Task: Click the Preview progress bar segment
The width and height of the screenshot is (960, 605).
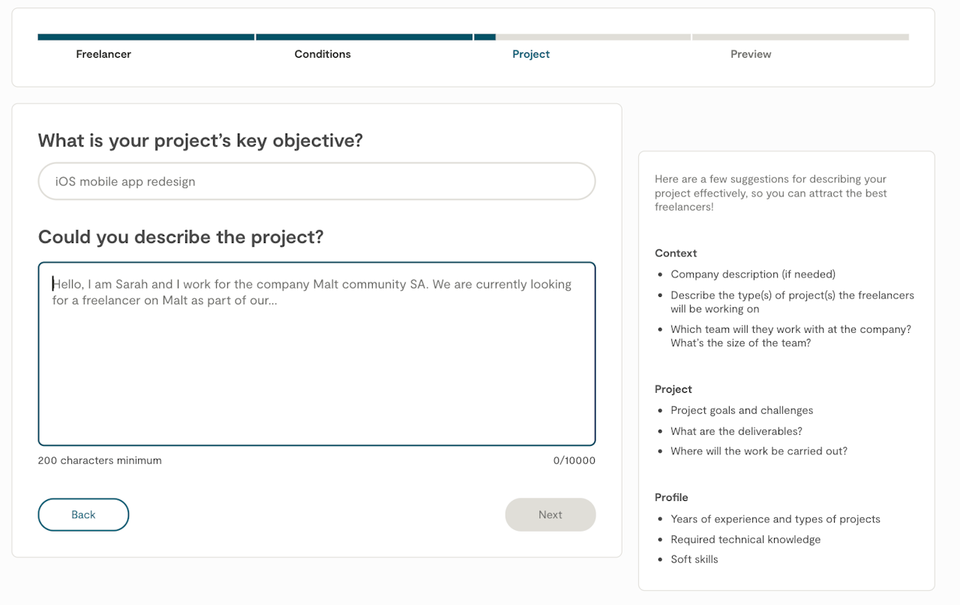Action: 800,37
